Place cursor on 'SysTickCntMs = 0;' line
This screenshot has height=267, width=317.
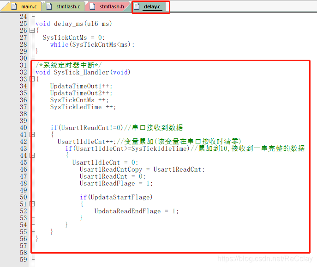point(73,37)
